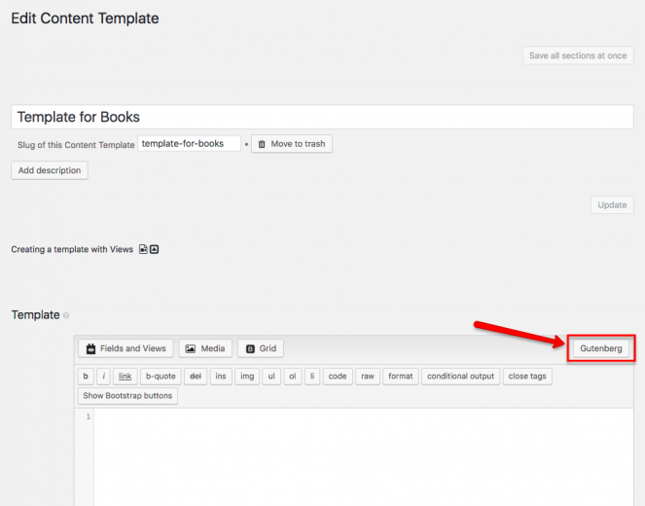
Task: Insert a del tag
Action: [x=196, y=376]
